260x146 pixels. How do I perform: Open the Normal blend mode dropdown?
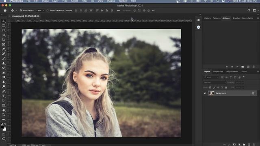[x=215, y=82]
